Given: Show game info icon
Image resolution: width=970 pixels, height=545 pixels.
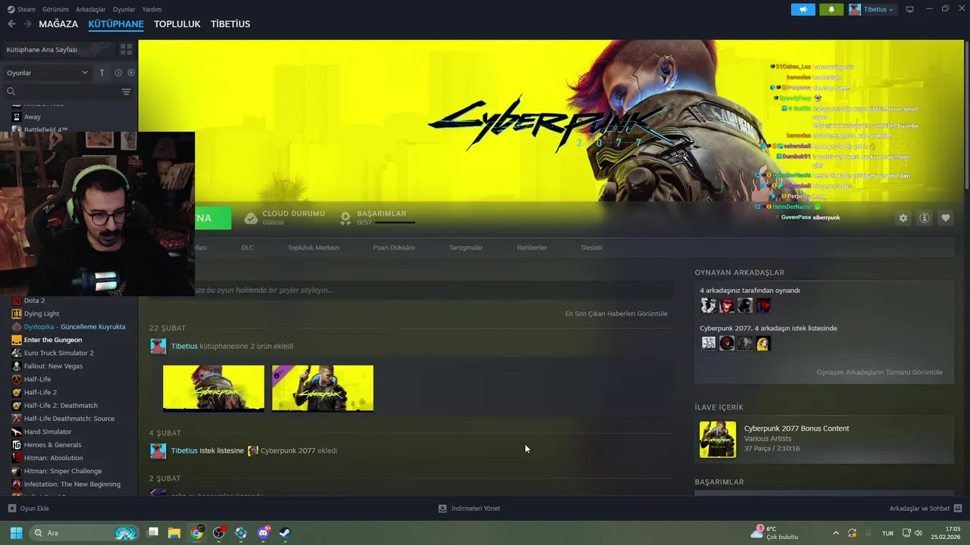Looking at the screenshot, I should click(924, 218).
